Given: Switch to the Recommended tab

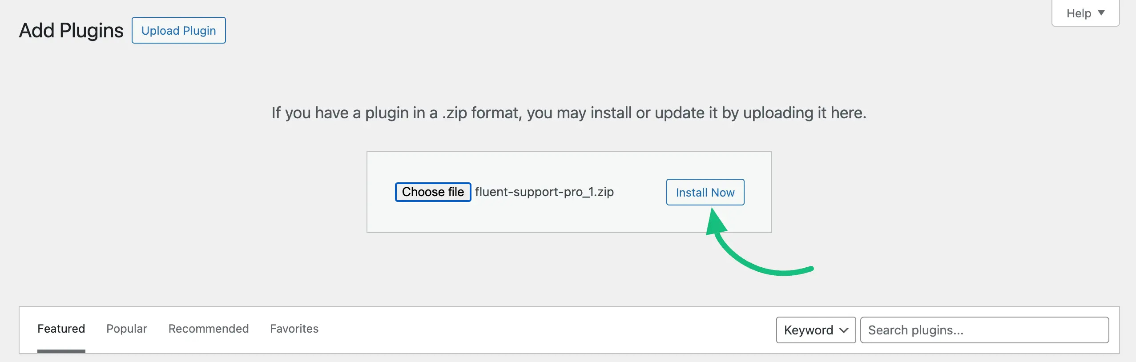Looking at the screenshot, I should [208, 329].
